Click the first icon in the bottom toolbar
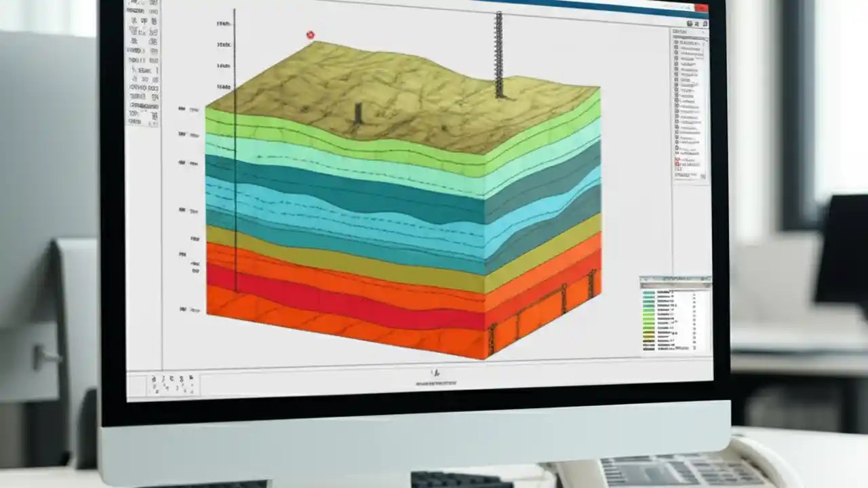Viewport: 868px width, 488px height. click(x=154, y=378)
